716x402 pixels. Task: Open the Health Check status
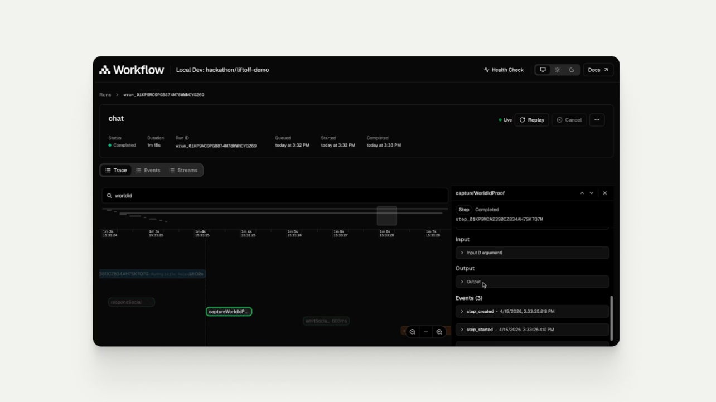504,70
